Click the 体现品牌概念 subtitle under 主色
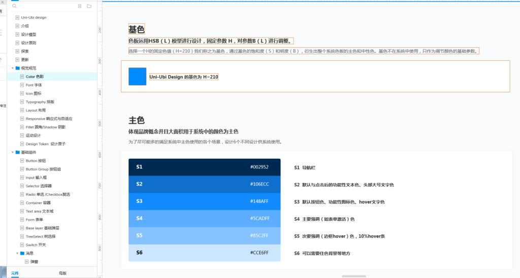The height and width of the screenshot is (278, 520). [x=183, y=131]
